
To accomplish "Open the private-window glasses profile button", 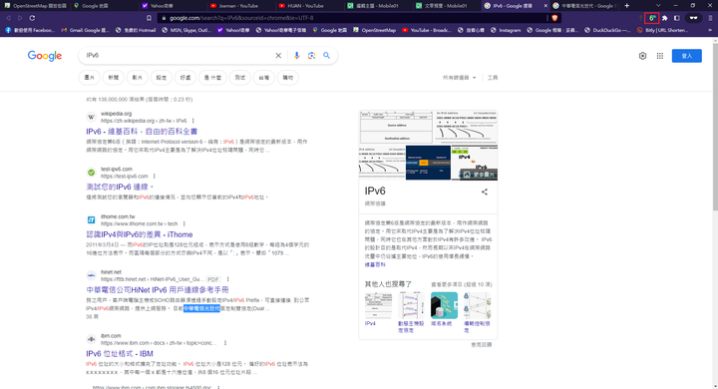I will [693, 18].
